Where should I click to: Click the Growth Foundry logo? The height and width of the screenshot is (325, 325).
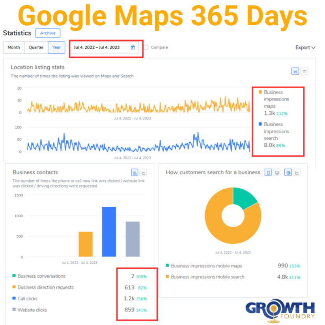click(279, 310)
